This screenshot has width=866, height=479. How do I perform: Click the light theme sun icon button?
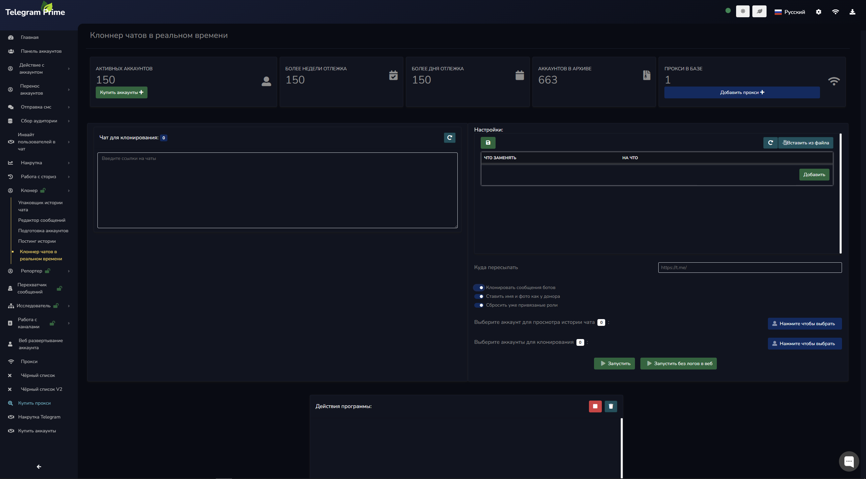743,11
